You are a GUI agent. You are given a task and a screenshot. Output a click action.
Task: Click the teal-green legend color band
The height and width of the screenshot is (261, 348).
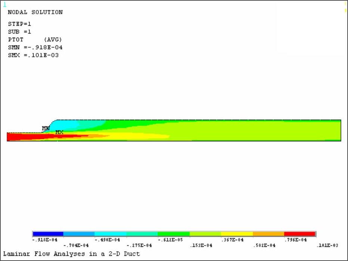pyautogui.click(x=142, y=234)
